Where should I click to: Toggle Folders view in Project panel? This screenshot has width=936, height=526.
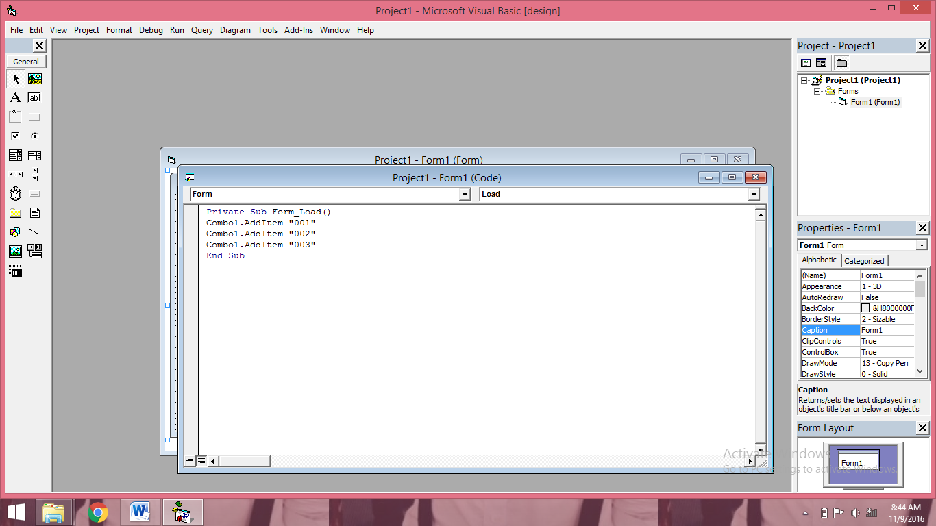[x=841, y=63]
